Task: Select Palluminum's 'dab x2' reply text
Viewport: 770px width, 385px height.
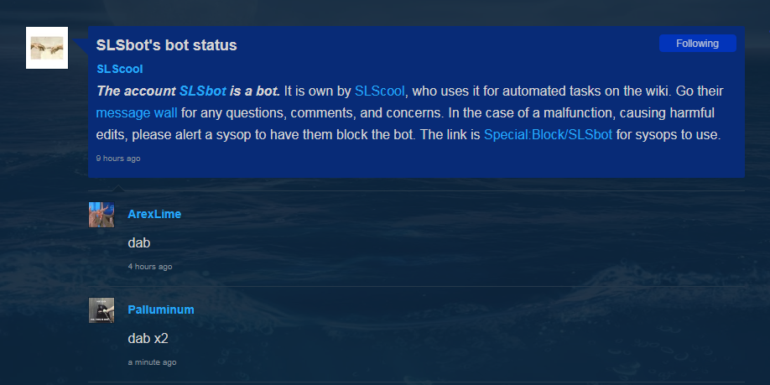Action: click(x=148, y=338)
